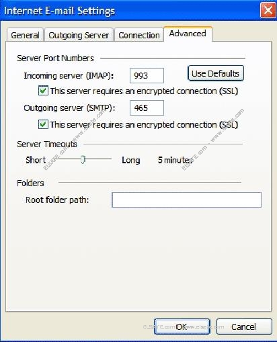Click the SMTP port field showing 465
Image resolution: width=277 pixels, height=342 pixels.
click(x=147, y=108)
